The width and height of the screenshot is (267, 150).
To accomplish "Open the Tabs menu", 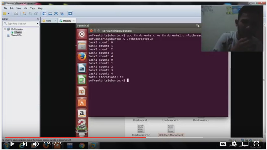I will tap(32, 8).
